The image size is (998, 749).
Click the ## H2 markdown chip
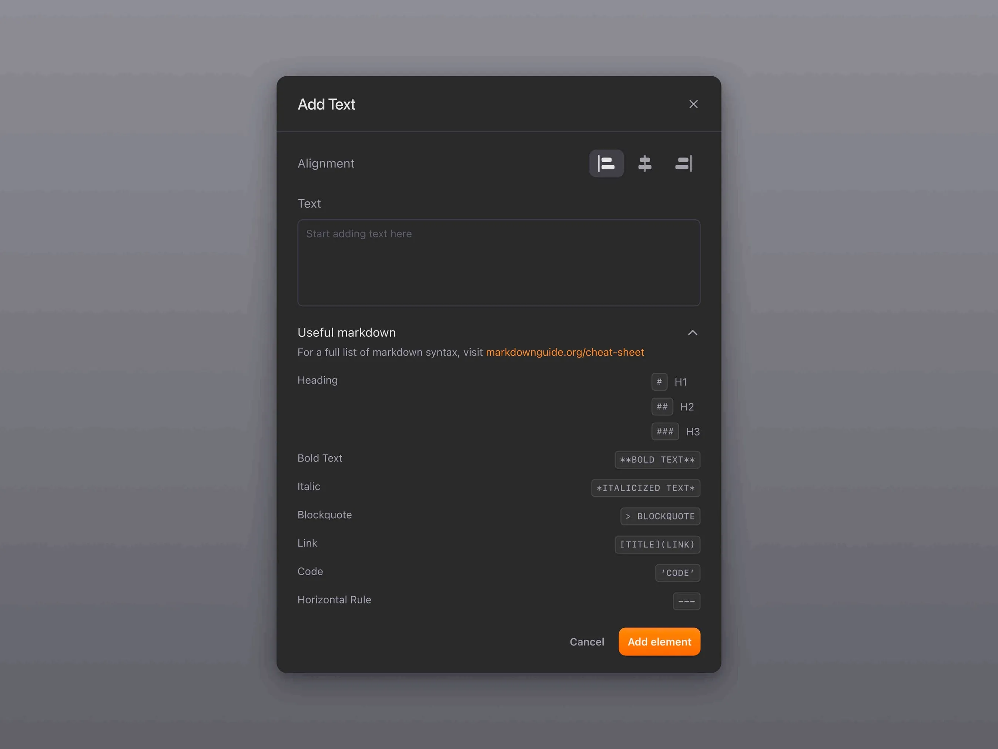click(x=662, y=407)
